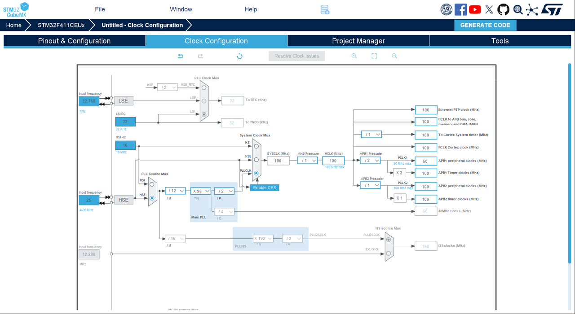Image resolution: width=575 pixels, height=314 pixels.
Task: Select Ext clock in I2S source Mux
Action: [x=389, y=253]
